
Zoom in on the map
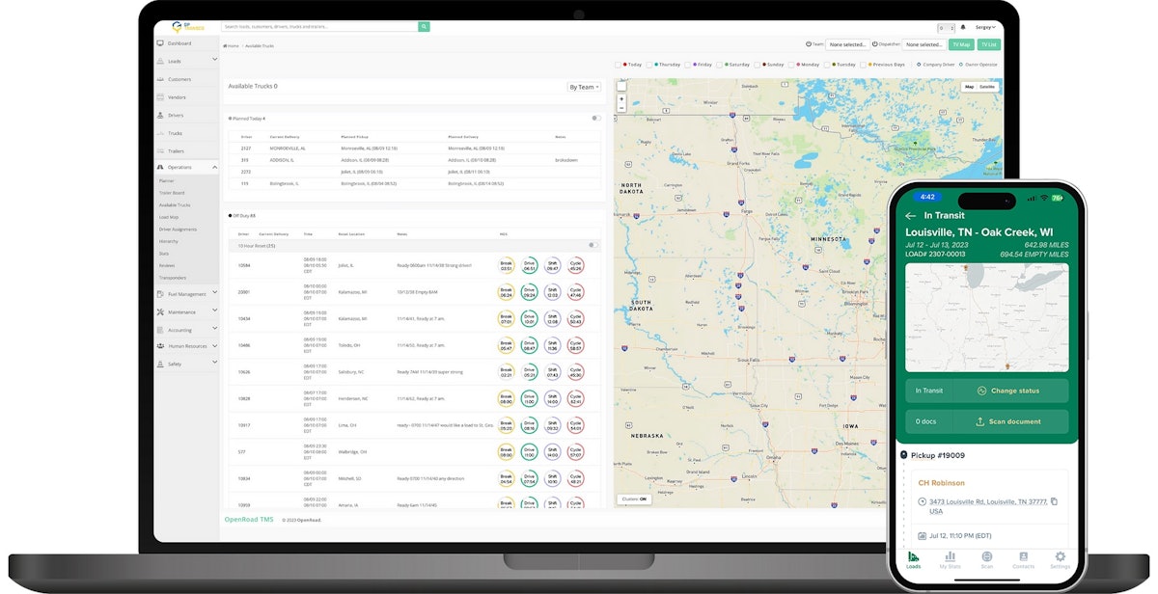[x=621, y=98]
